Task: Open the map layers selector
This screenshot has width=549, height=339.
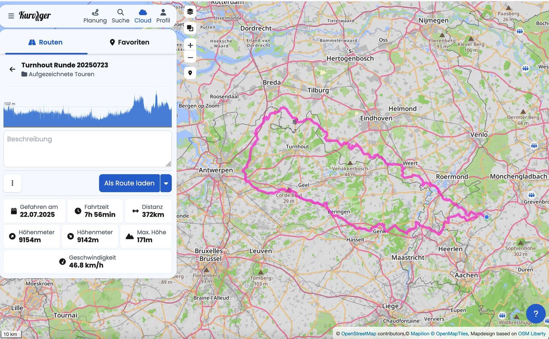Action: click(x=190, y=12)
